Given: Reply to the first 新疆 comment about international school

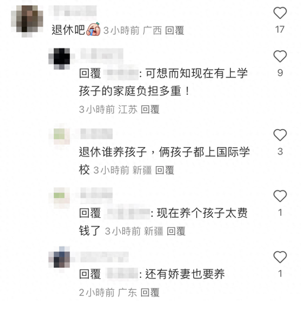Looking at the screenshot, I should coord(165,170).
